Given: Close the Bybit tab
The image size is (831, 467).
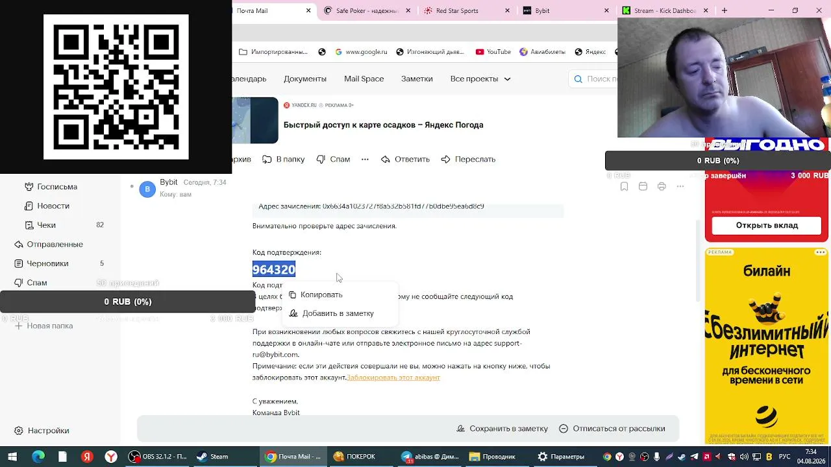Looking at the screenshot, I should 606,10.
